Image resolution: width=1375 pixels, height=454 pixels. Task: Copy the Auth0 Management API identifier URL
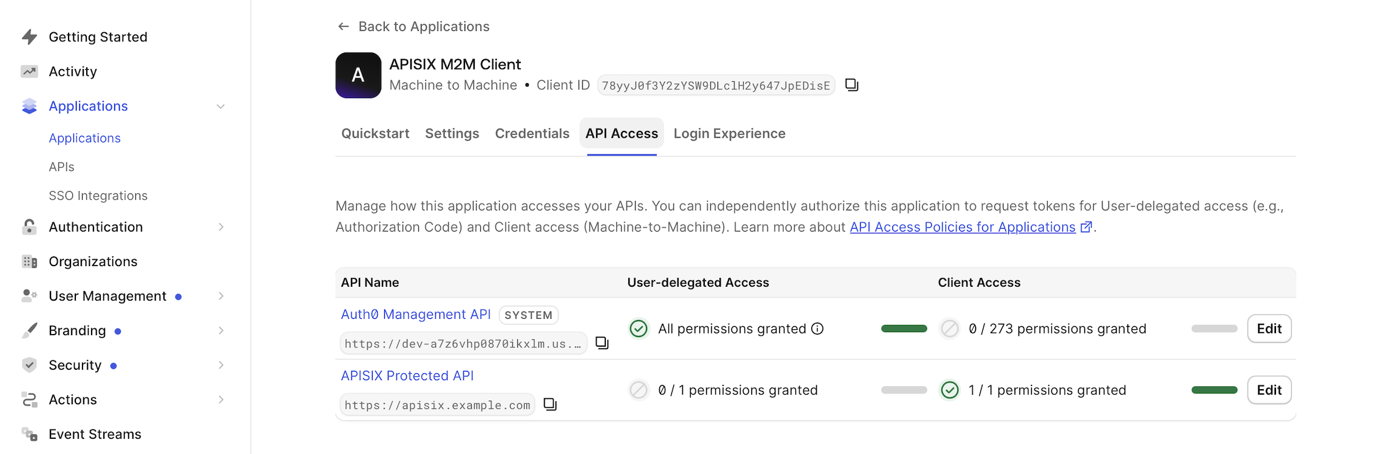point(602,343)
